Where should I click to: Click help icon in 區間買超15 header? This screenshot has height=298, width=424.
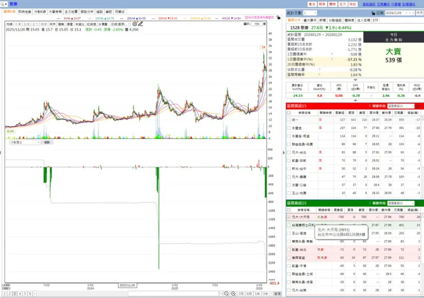point(370,106)
